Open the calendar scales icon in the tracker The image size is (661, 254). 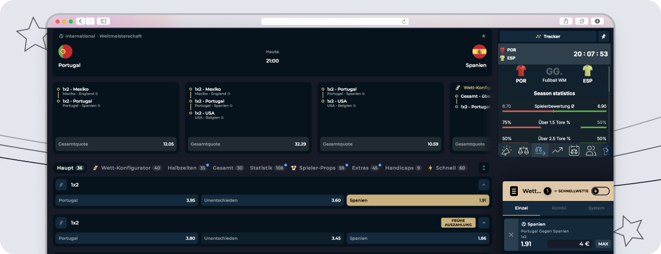pyautogui.click(x=574, y=150)
